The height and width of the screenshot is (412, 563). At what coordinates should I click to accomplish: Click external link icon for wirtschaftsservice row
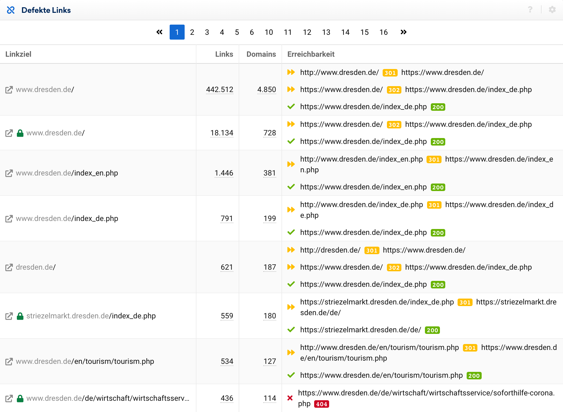point(9,398)
